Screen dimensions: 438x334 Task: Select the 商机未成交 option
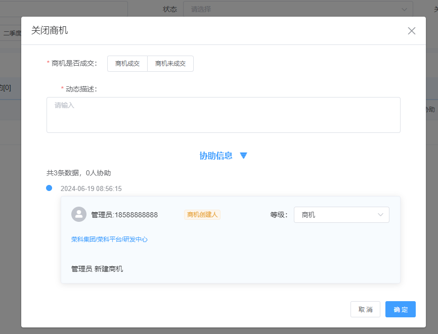(170, 64)
